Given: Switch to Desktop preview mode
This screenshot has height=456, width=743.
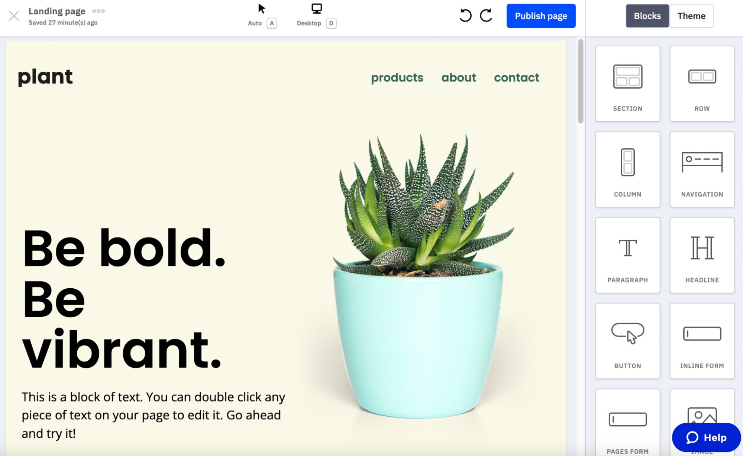Looking at the screenshot, I should [x=316, y=15].
